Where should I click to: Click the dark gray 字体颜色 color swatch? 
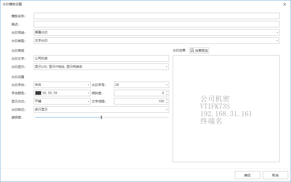point(38,93)
